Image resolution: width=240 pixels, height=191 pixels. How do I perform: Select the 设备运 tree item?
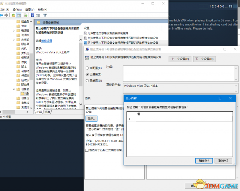pyautogui.click(x=25, y=98)
